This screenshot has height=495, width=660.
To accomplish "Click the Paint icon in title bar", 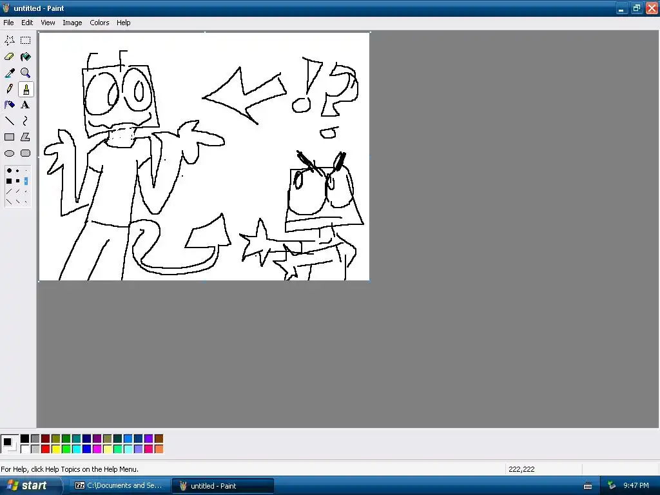I will tap(6, 8).
